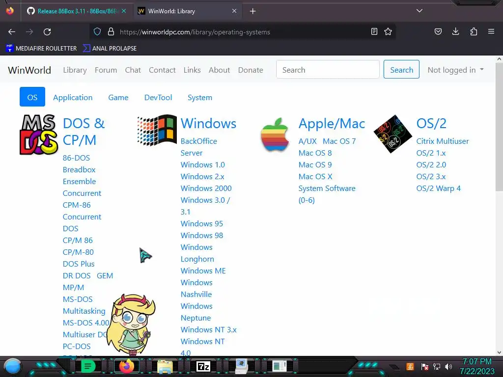The image size is (503, 377).
Task: Open the MEDIAFIRE ROULETTER bookmark
Action: click(41, 49)
